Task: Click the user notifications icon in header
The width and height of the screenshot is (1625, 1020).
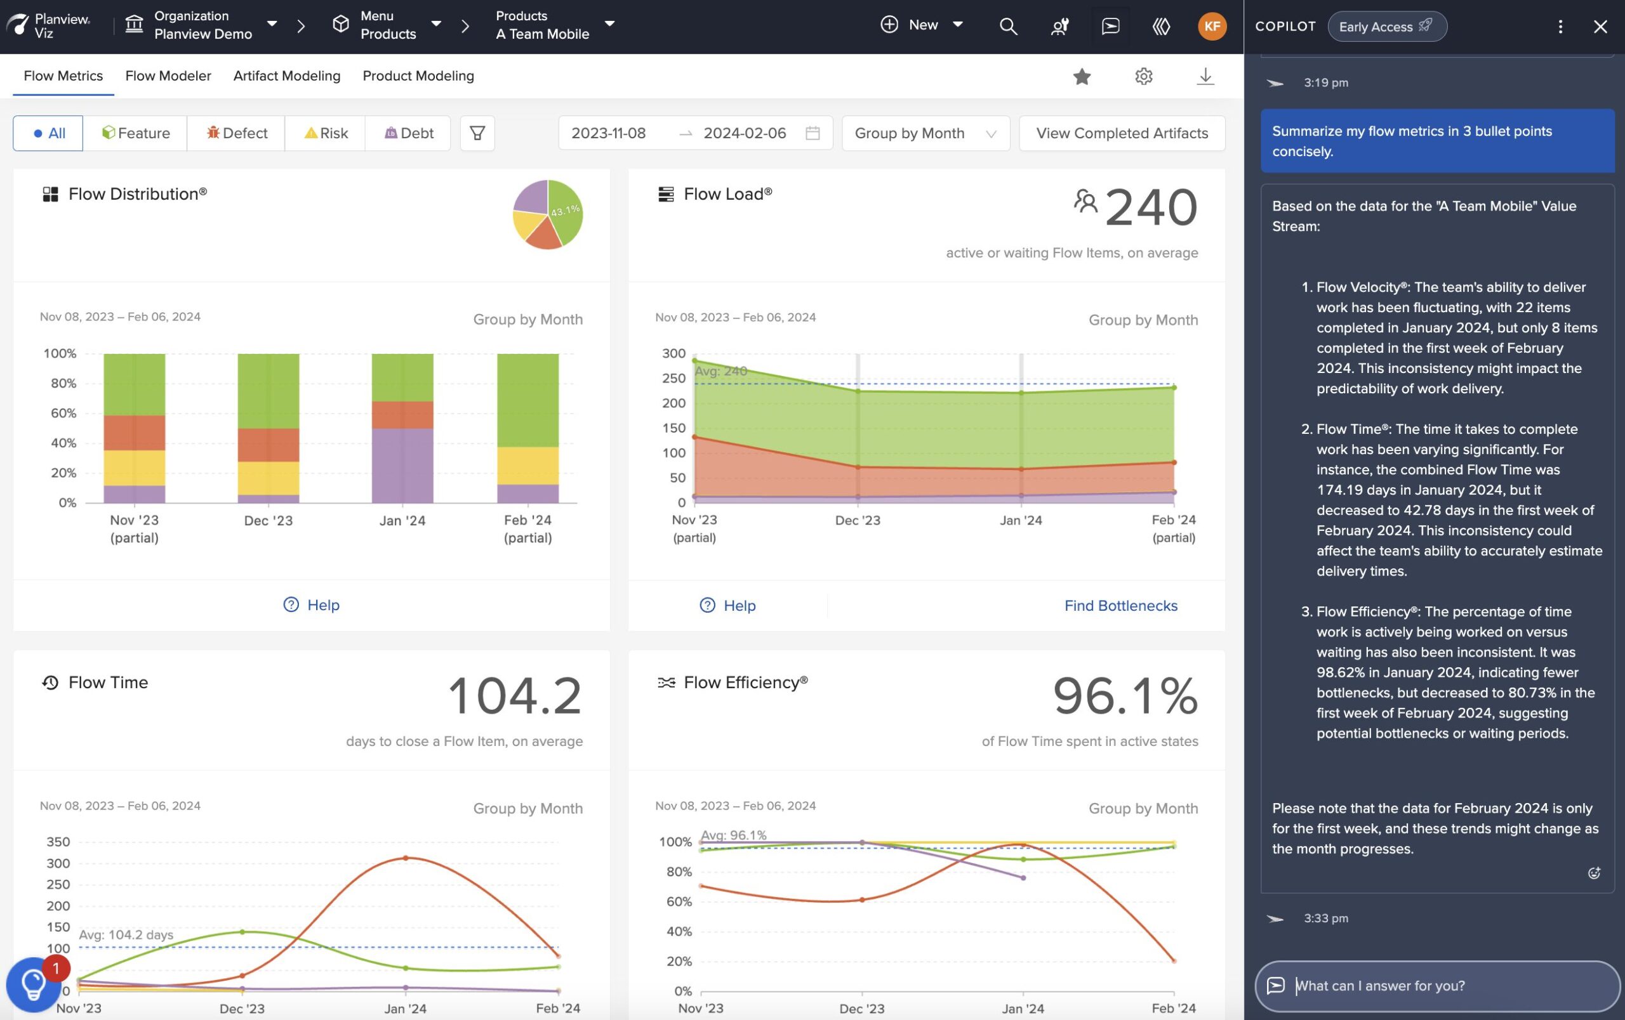Action: click(x=1059, y=26)
